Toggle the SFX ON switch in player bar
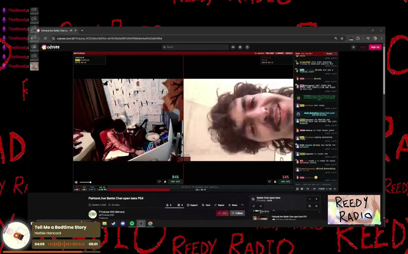 pos(84,188)
